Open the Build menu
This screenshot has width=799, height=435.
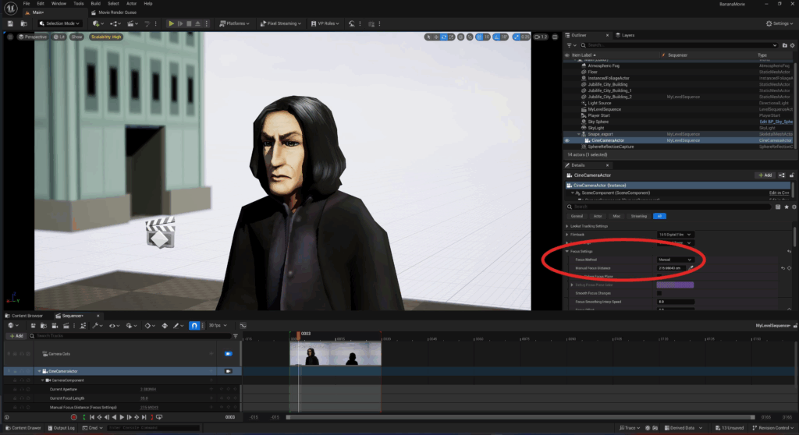click(x=96, y=4)
